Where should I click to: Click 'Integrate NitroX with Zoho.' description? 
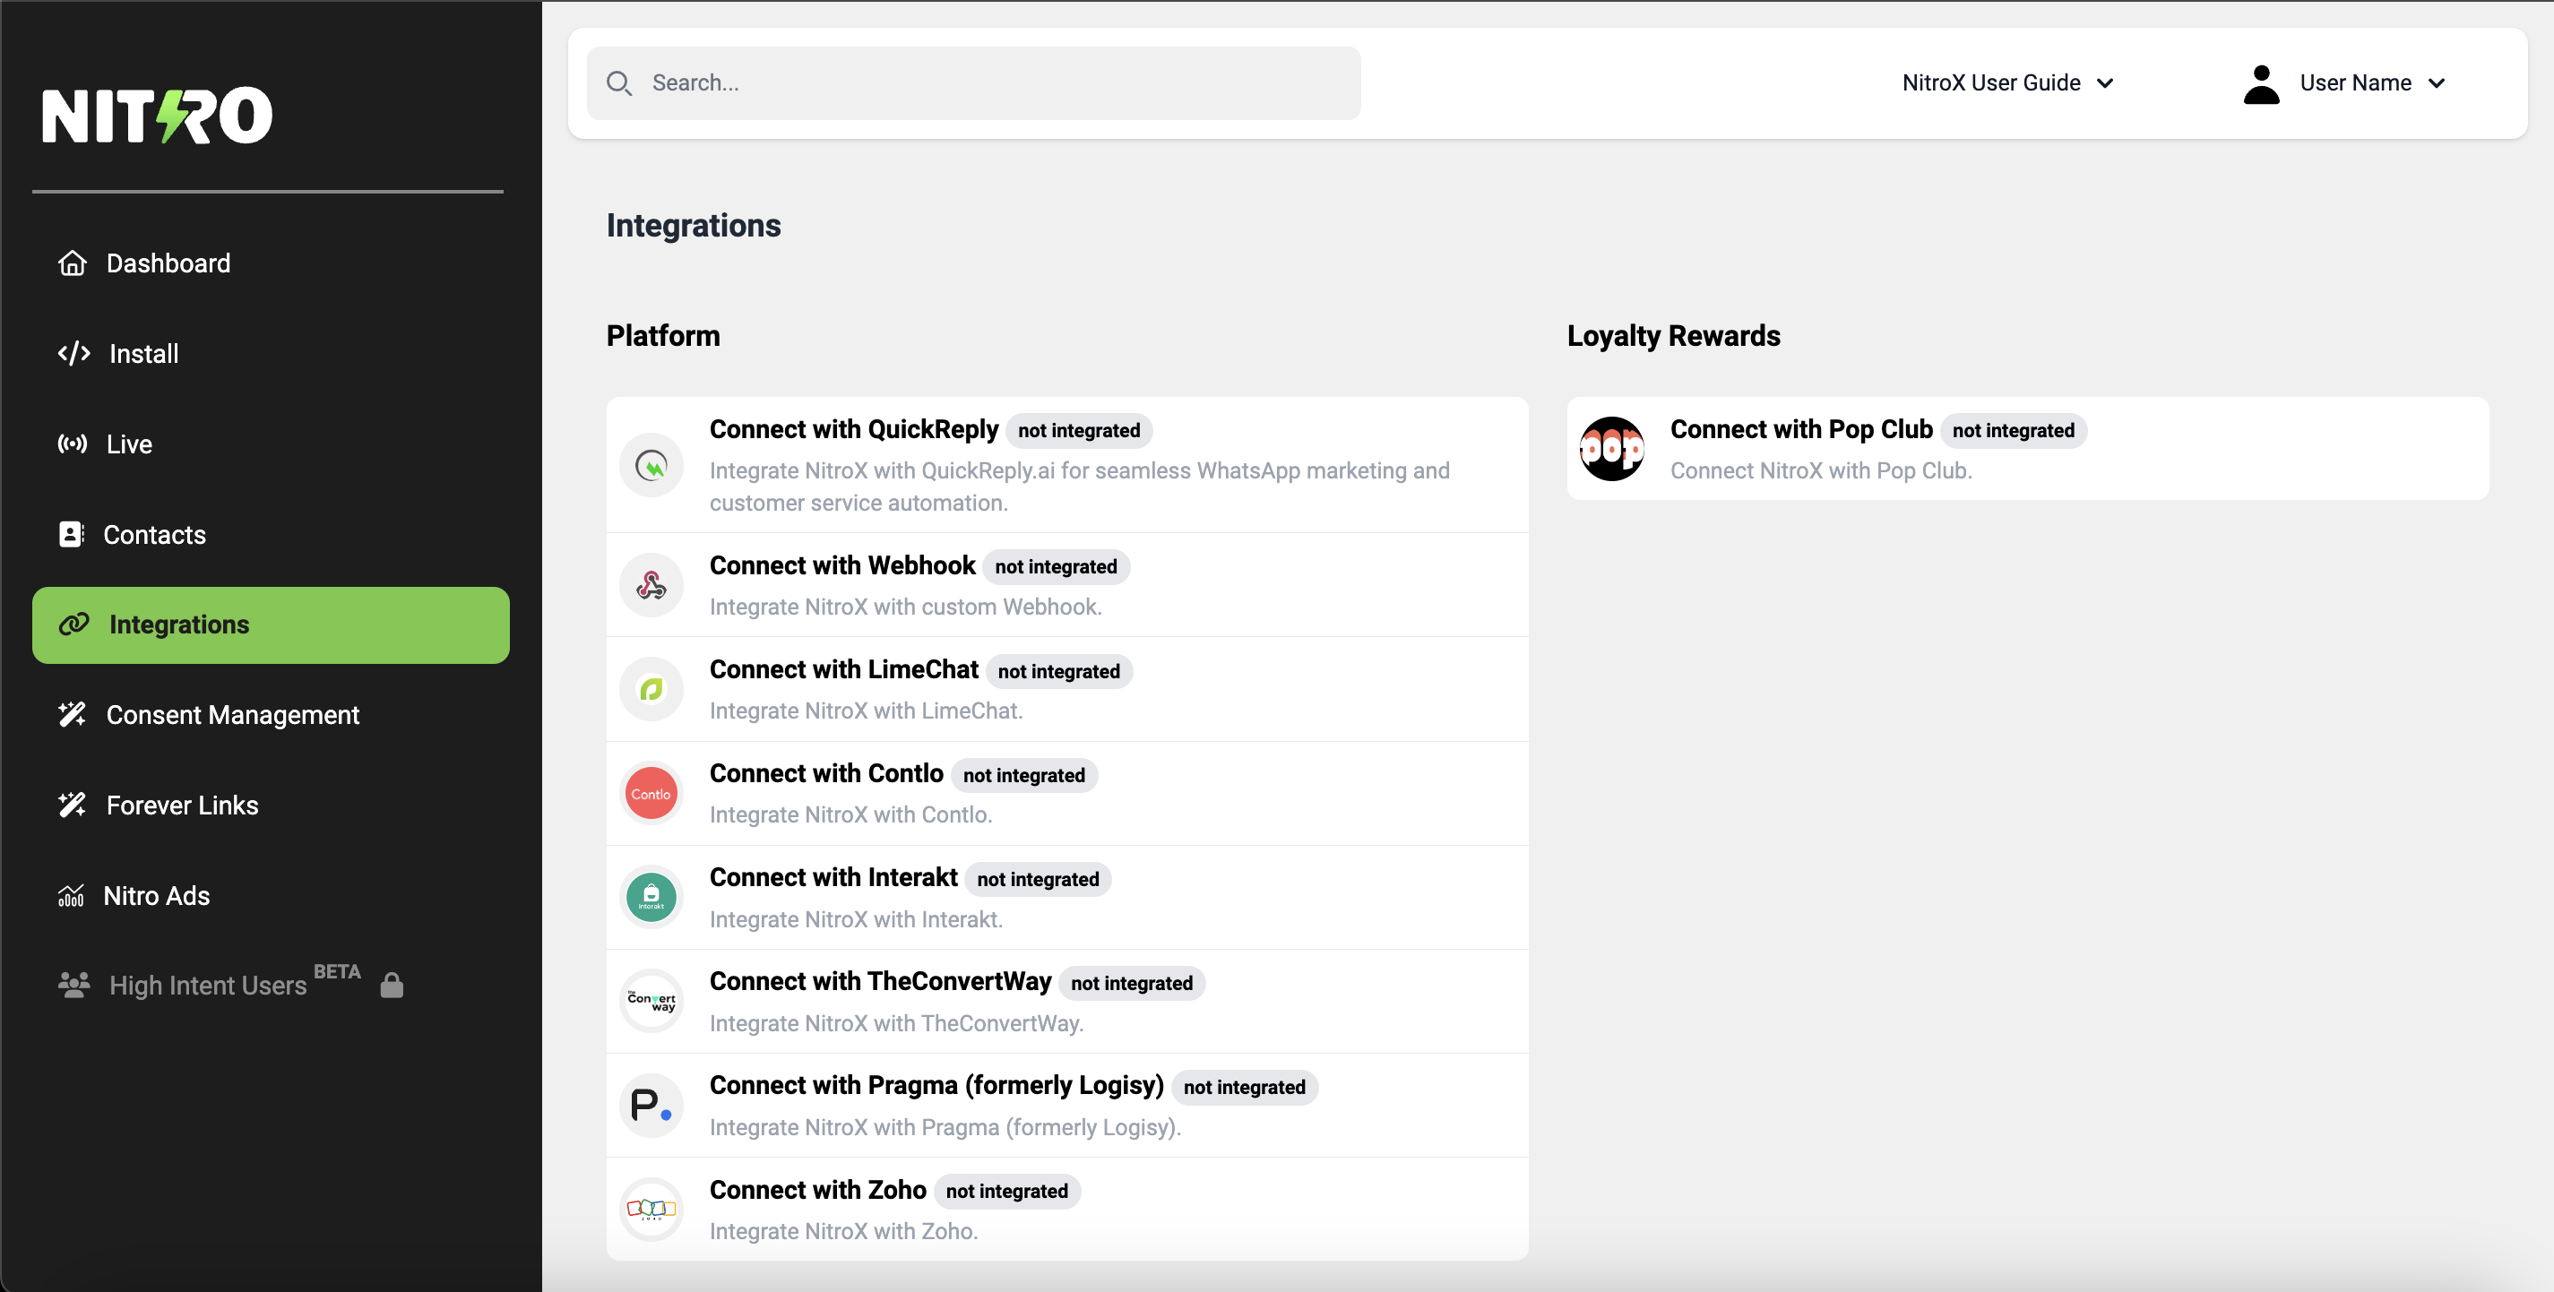click(844, 1231)
